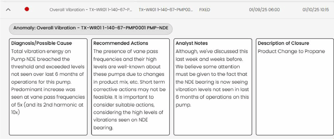Click the Analyst Notes body text

(x=212, y=78)
